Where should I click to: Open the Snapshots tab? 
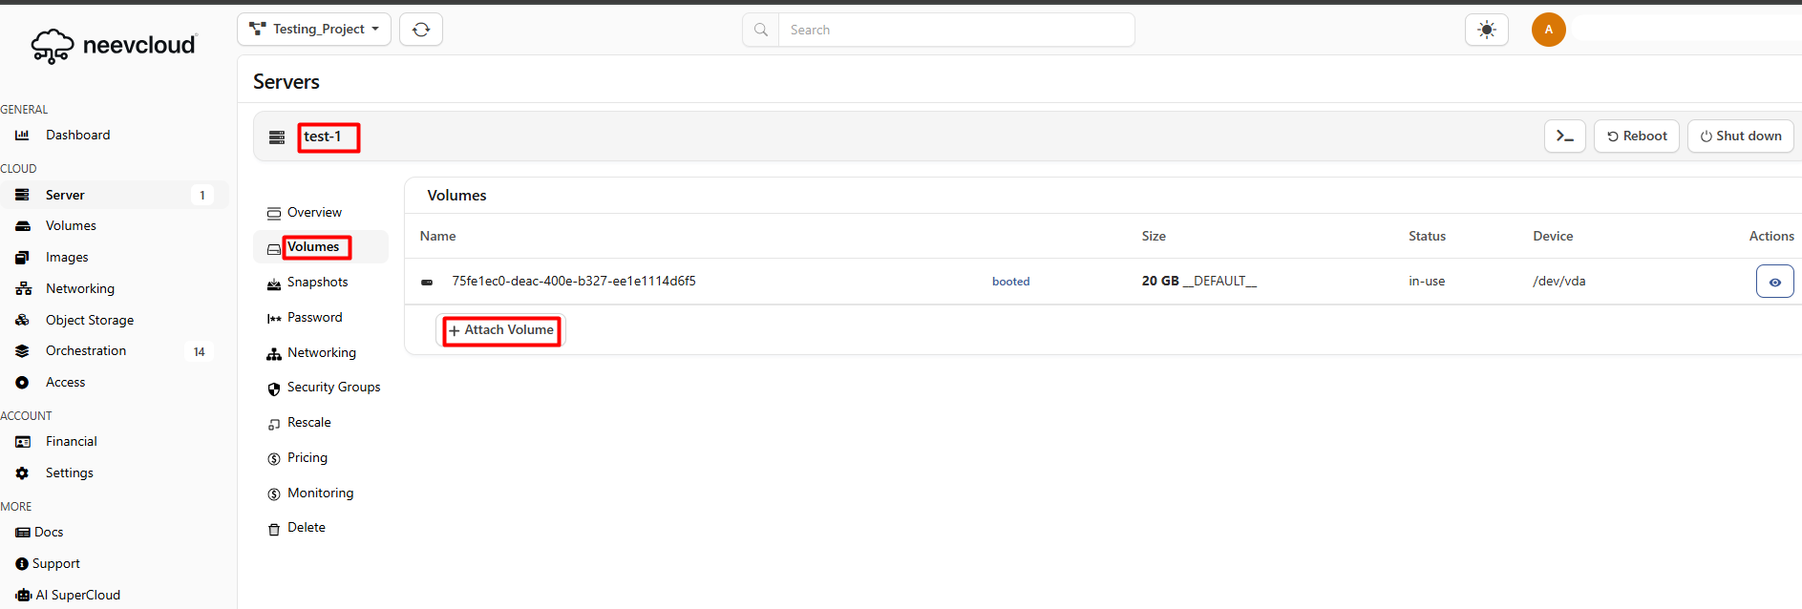coord(317,283)
